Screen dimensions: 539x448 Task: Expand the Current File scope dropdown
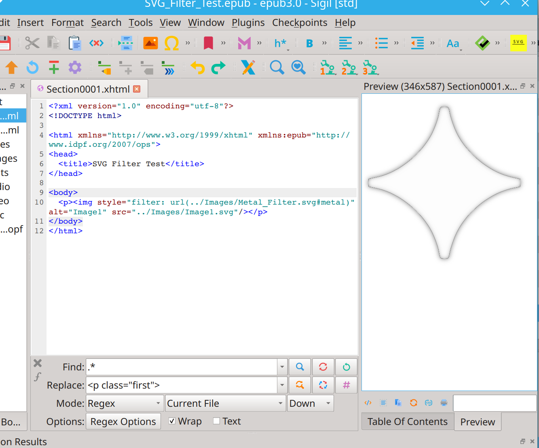tap(225, 404)
